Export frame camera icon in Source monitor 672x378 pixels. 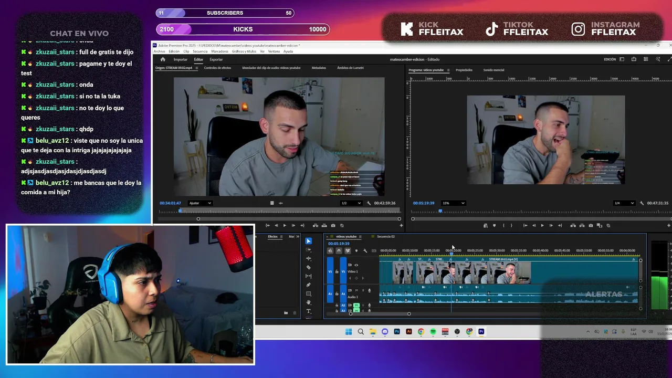click(333, 226)
